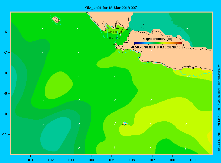This screenshot has height=163, width=221.
Task: Click the color bar tick values from -0.5 to 0.5
Action: (x=157, y=47)
